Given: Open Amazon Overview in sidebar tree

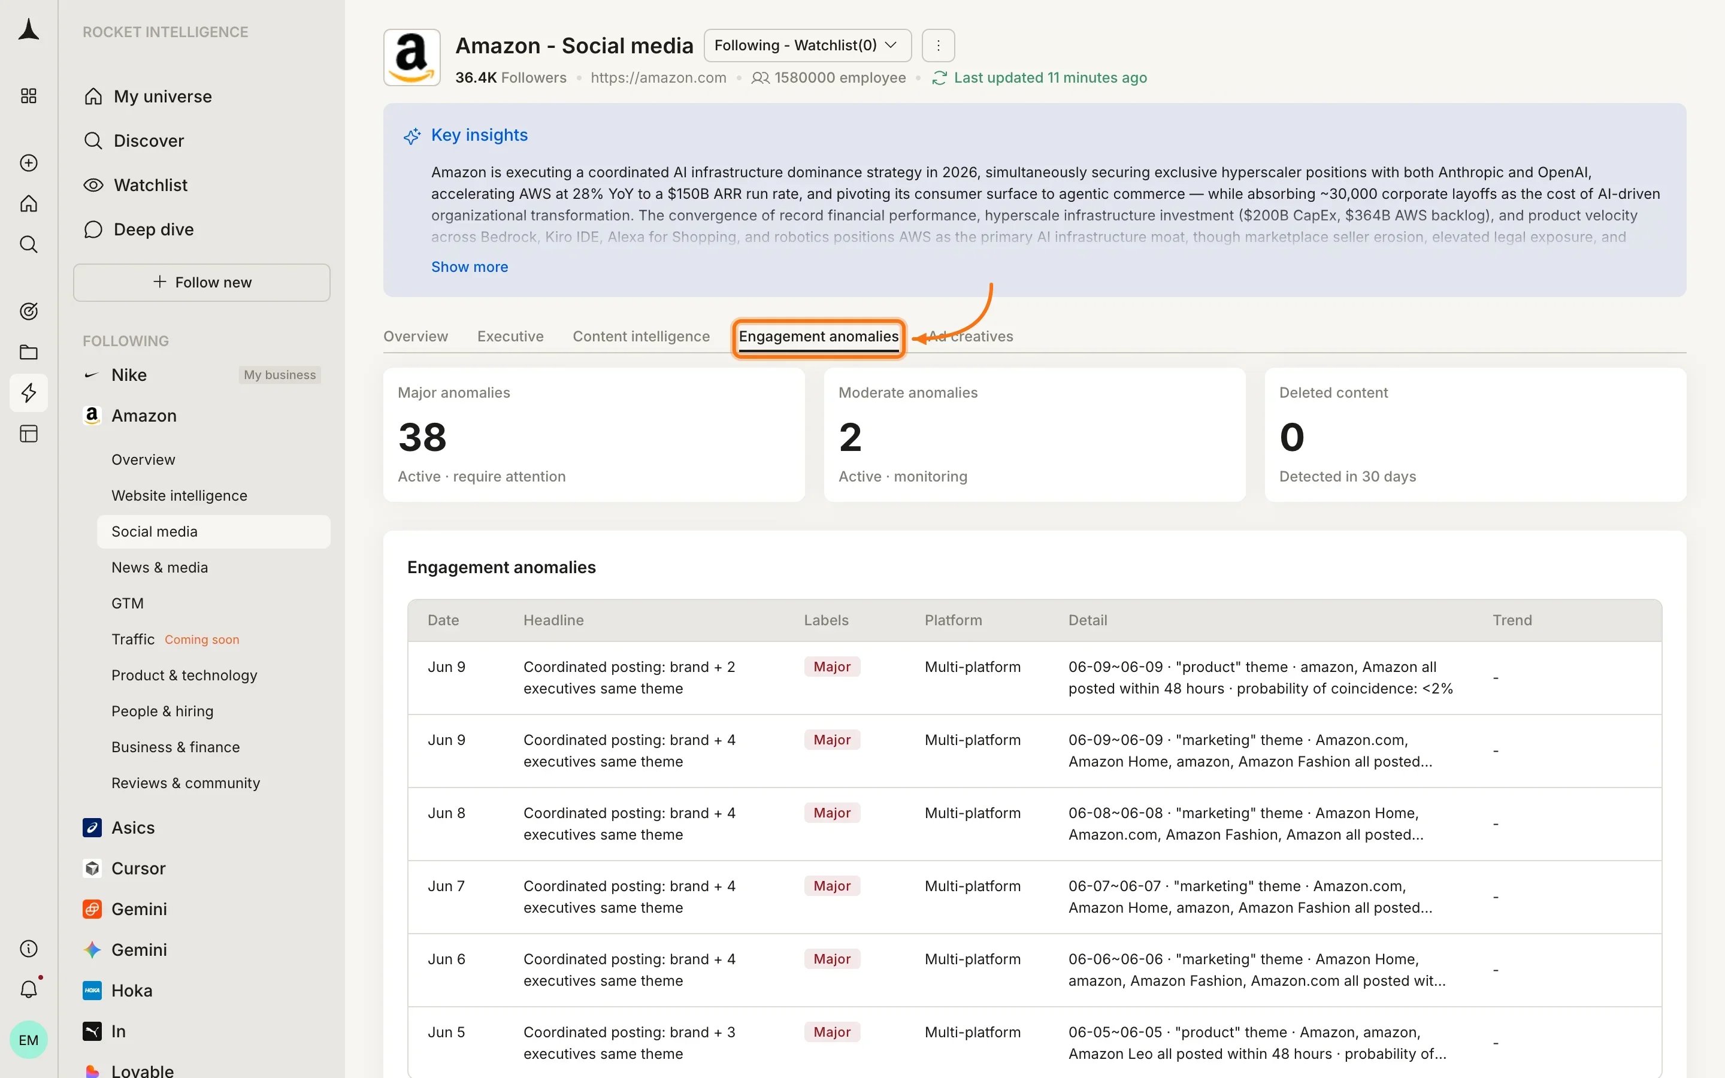Looking at the screenshot, I should [143, 460].
